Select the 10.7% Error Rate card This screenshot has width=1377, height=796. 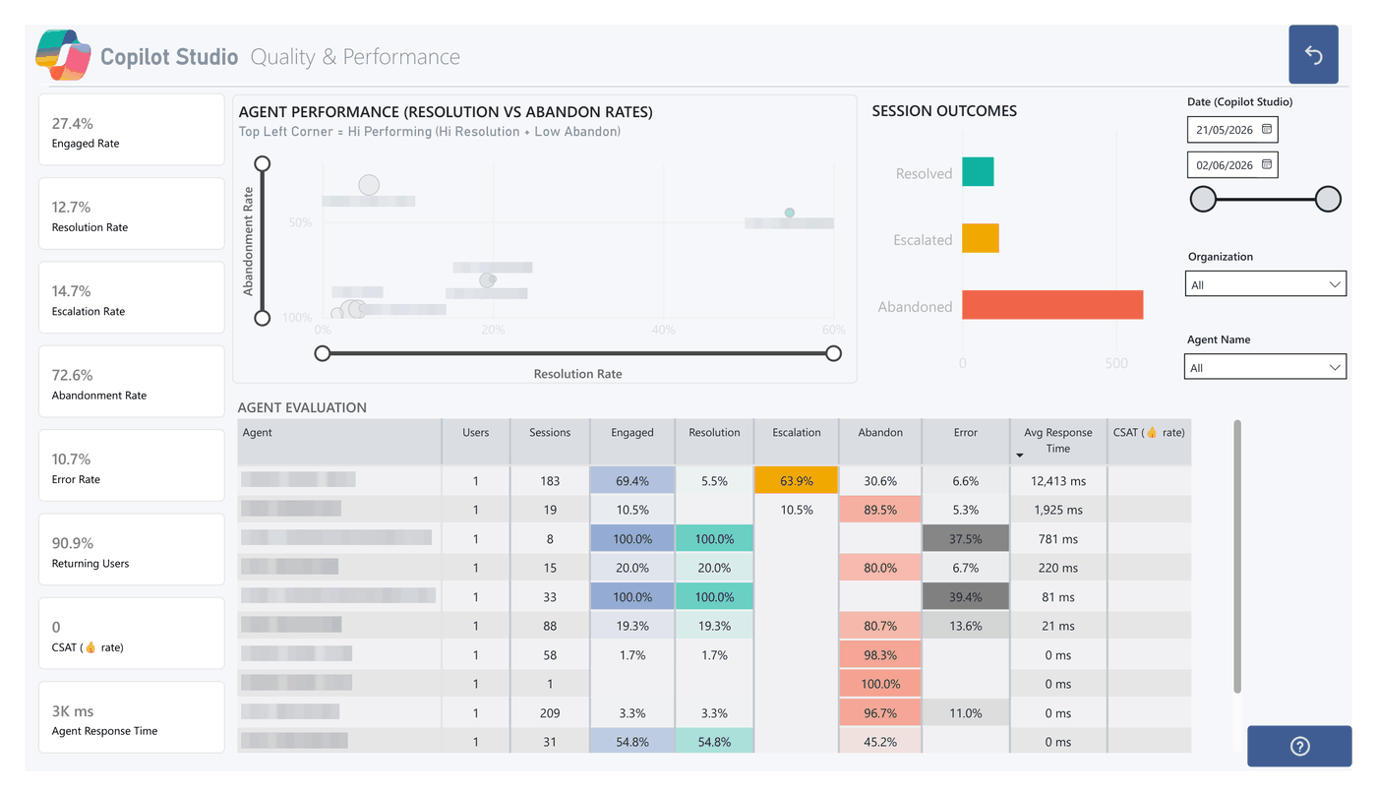tap(132, 465)
